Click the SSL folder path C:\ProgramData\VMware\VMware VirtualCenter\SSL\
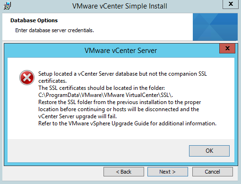Viewport: 241px width, 184px height. (x=105, y=95)
